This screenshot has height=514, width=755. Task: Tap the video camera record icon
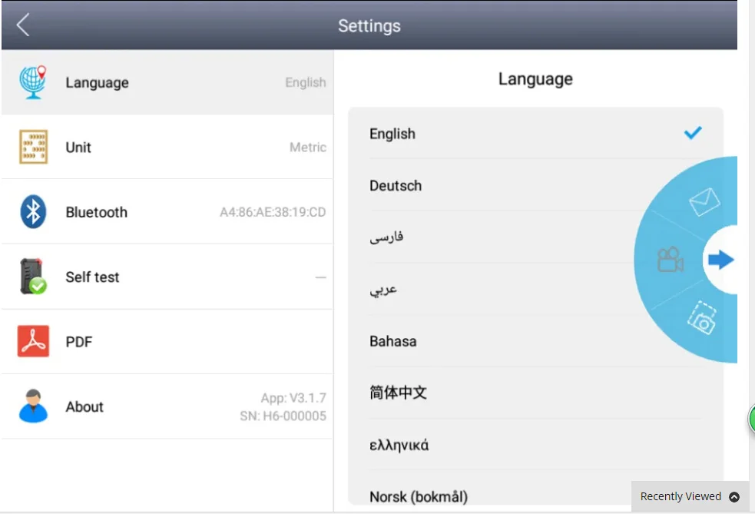pyautogui.click(x=671, y=260)
